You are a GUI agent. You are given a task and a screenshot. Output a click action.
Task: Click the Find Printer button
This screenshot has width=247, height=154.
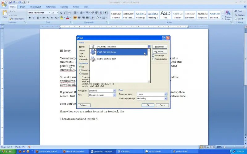pyautogui.click(x=160, y=51)
